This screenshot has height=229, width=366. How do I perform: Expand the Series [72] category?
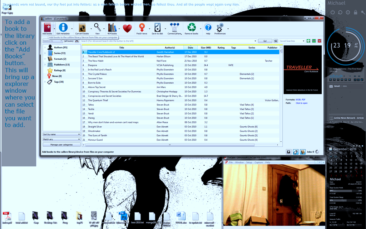click(x=45, y=53)
